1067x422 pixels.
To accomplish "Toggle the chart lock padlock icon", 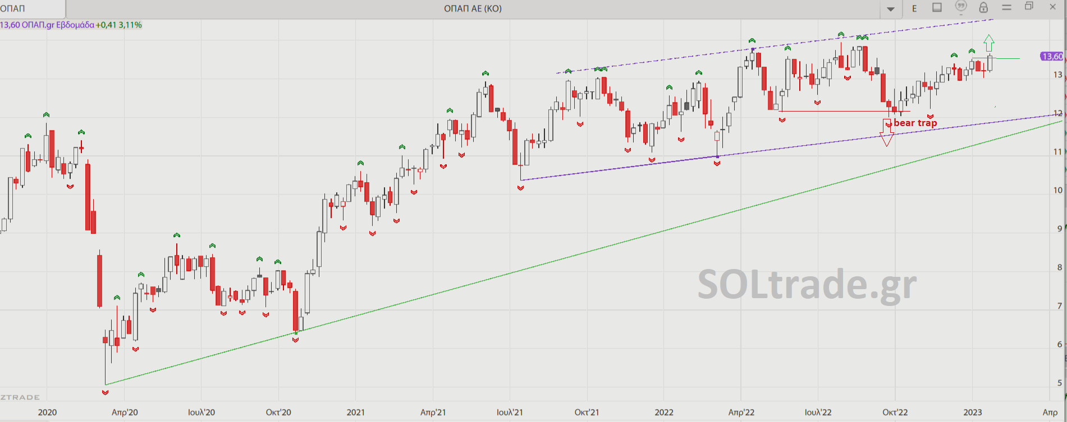I will [983, 7].
